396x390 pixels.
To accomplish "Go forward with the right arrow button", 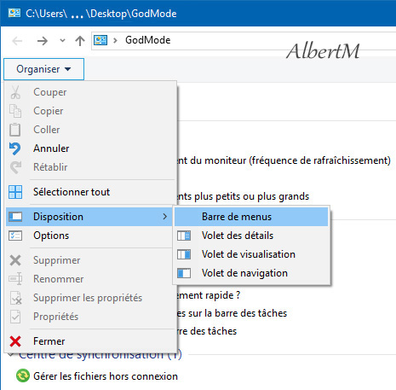I will 43,41.
